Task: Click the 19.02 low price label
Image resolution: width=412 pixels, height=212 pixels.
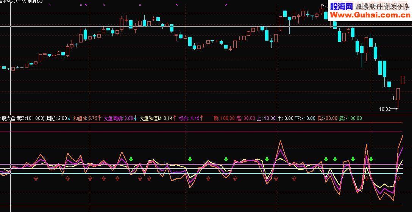Action: (385, 109)
